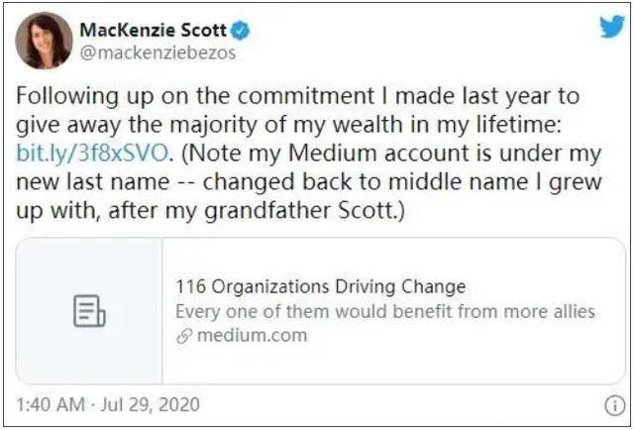Click the chain link icon beside medium.com
The image size is (634, 430).
184,336
